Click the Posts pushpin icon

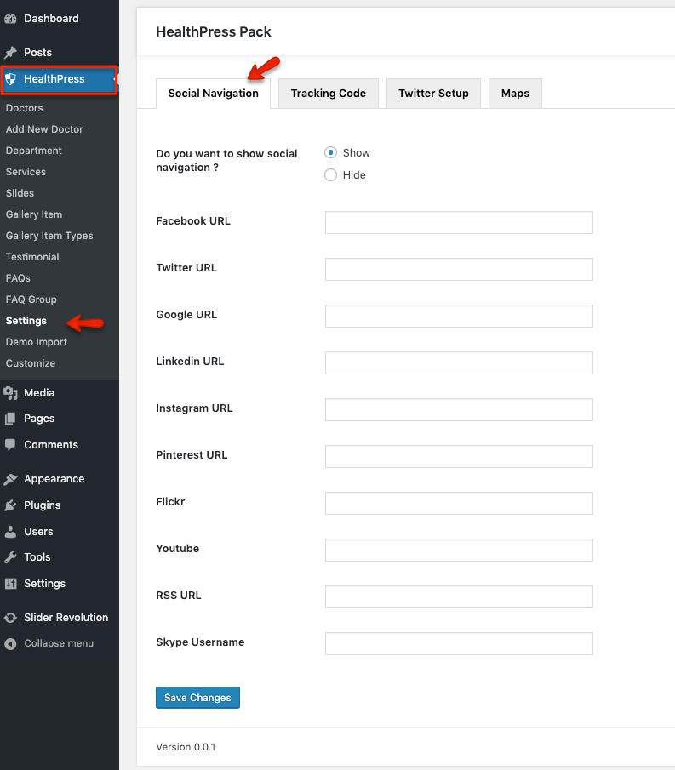tap(10, 53)
